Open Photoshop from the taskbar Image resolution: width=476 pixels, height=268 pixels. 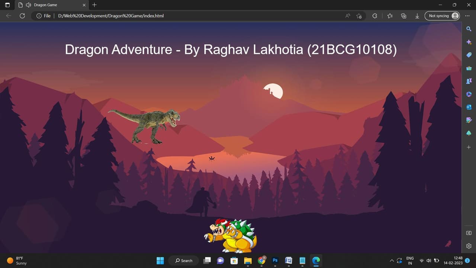click(x=275, y=261)
